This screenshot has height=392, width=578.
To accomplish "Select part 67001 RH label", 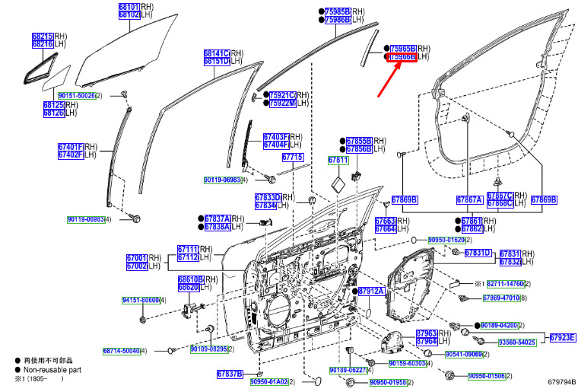I will pos(137,258).
